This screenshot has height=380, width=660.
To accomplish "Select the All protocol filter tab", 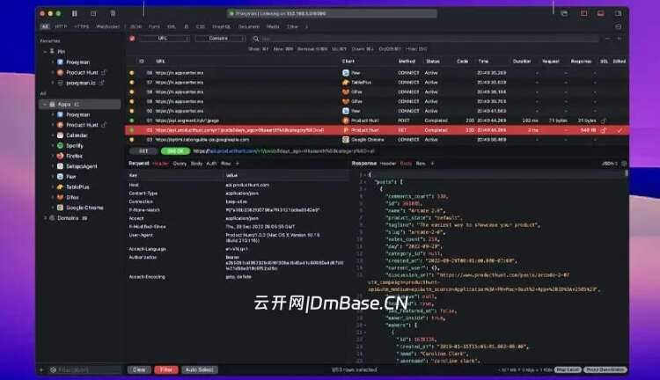I will [x=45, y=26].
